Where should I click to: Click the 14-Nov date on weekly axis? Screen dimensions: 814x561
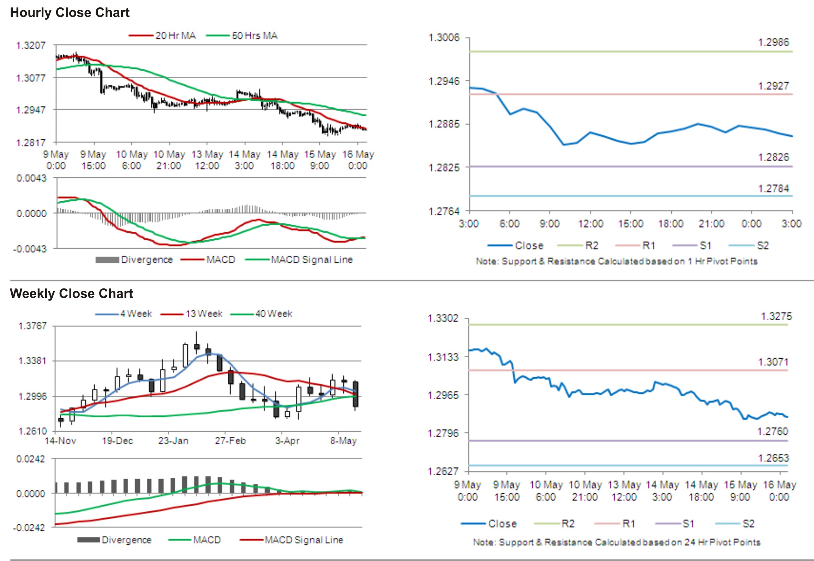click(60, 441)
